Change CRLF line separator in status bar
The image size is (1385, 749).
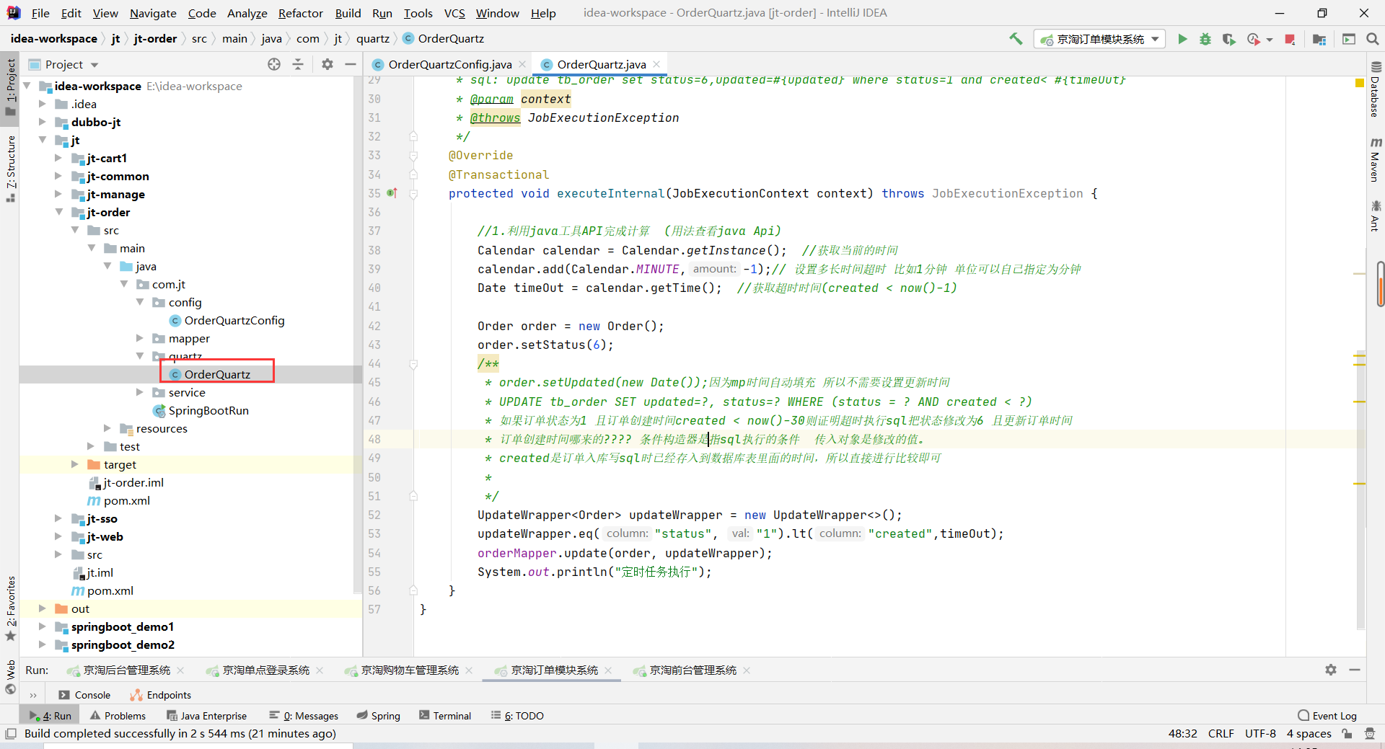[x=1221, y=734]
